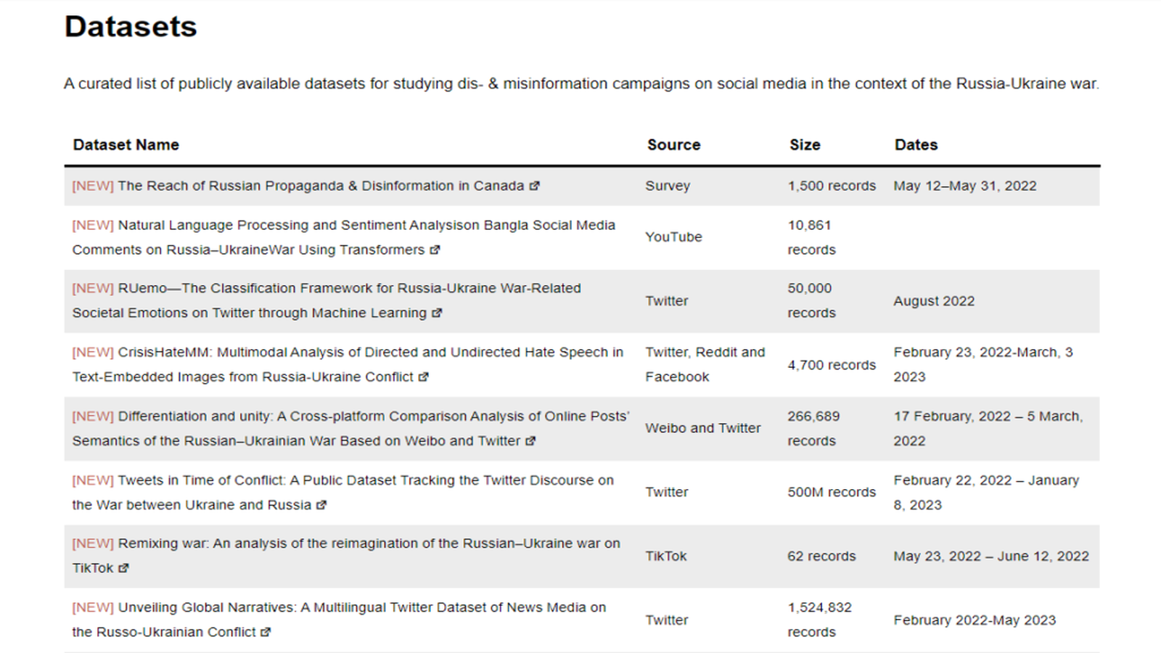Click the Source column header
The height and width of the screenshot is (653, 1161).
[673, 144]
